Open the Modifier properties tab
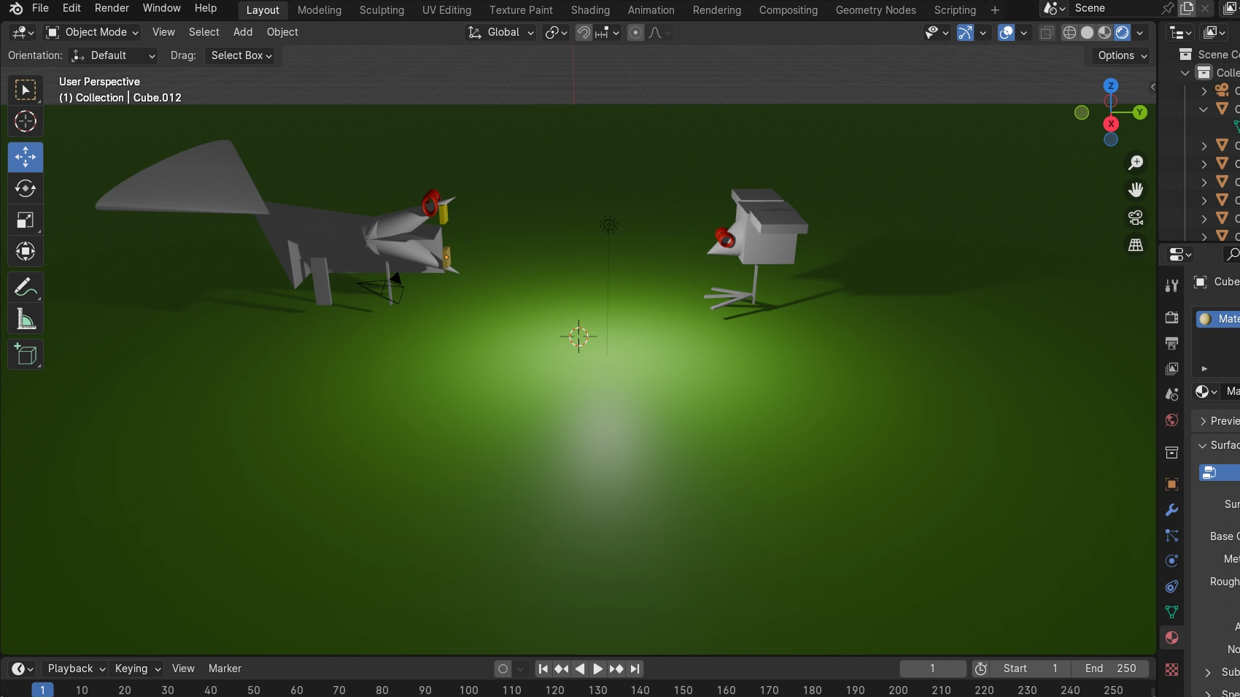The image size is (1240, 697). coord(1171,510)
